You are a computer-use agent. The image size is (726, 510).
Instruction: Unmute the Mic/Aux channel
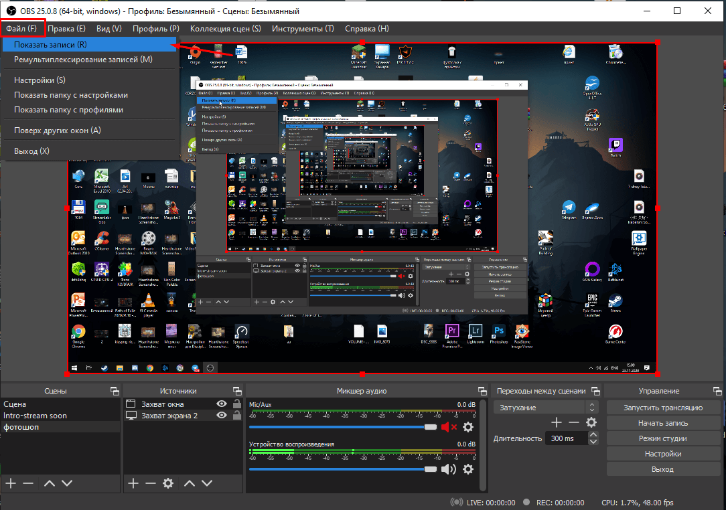click(449, 427)
